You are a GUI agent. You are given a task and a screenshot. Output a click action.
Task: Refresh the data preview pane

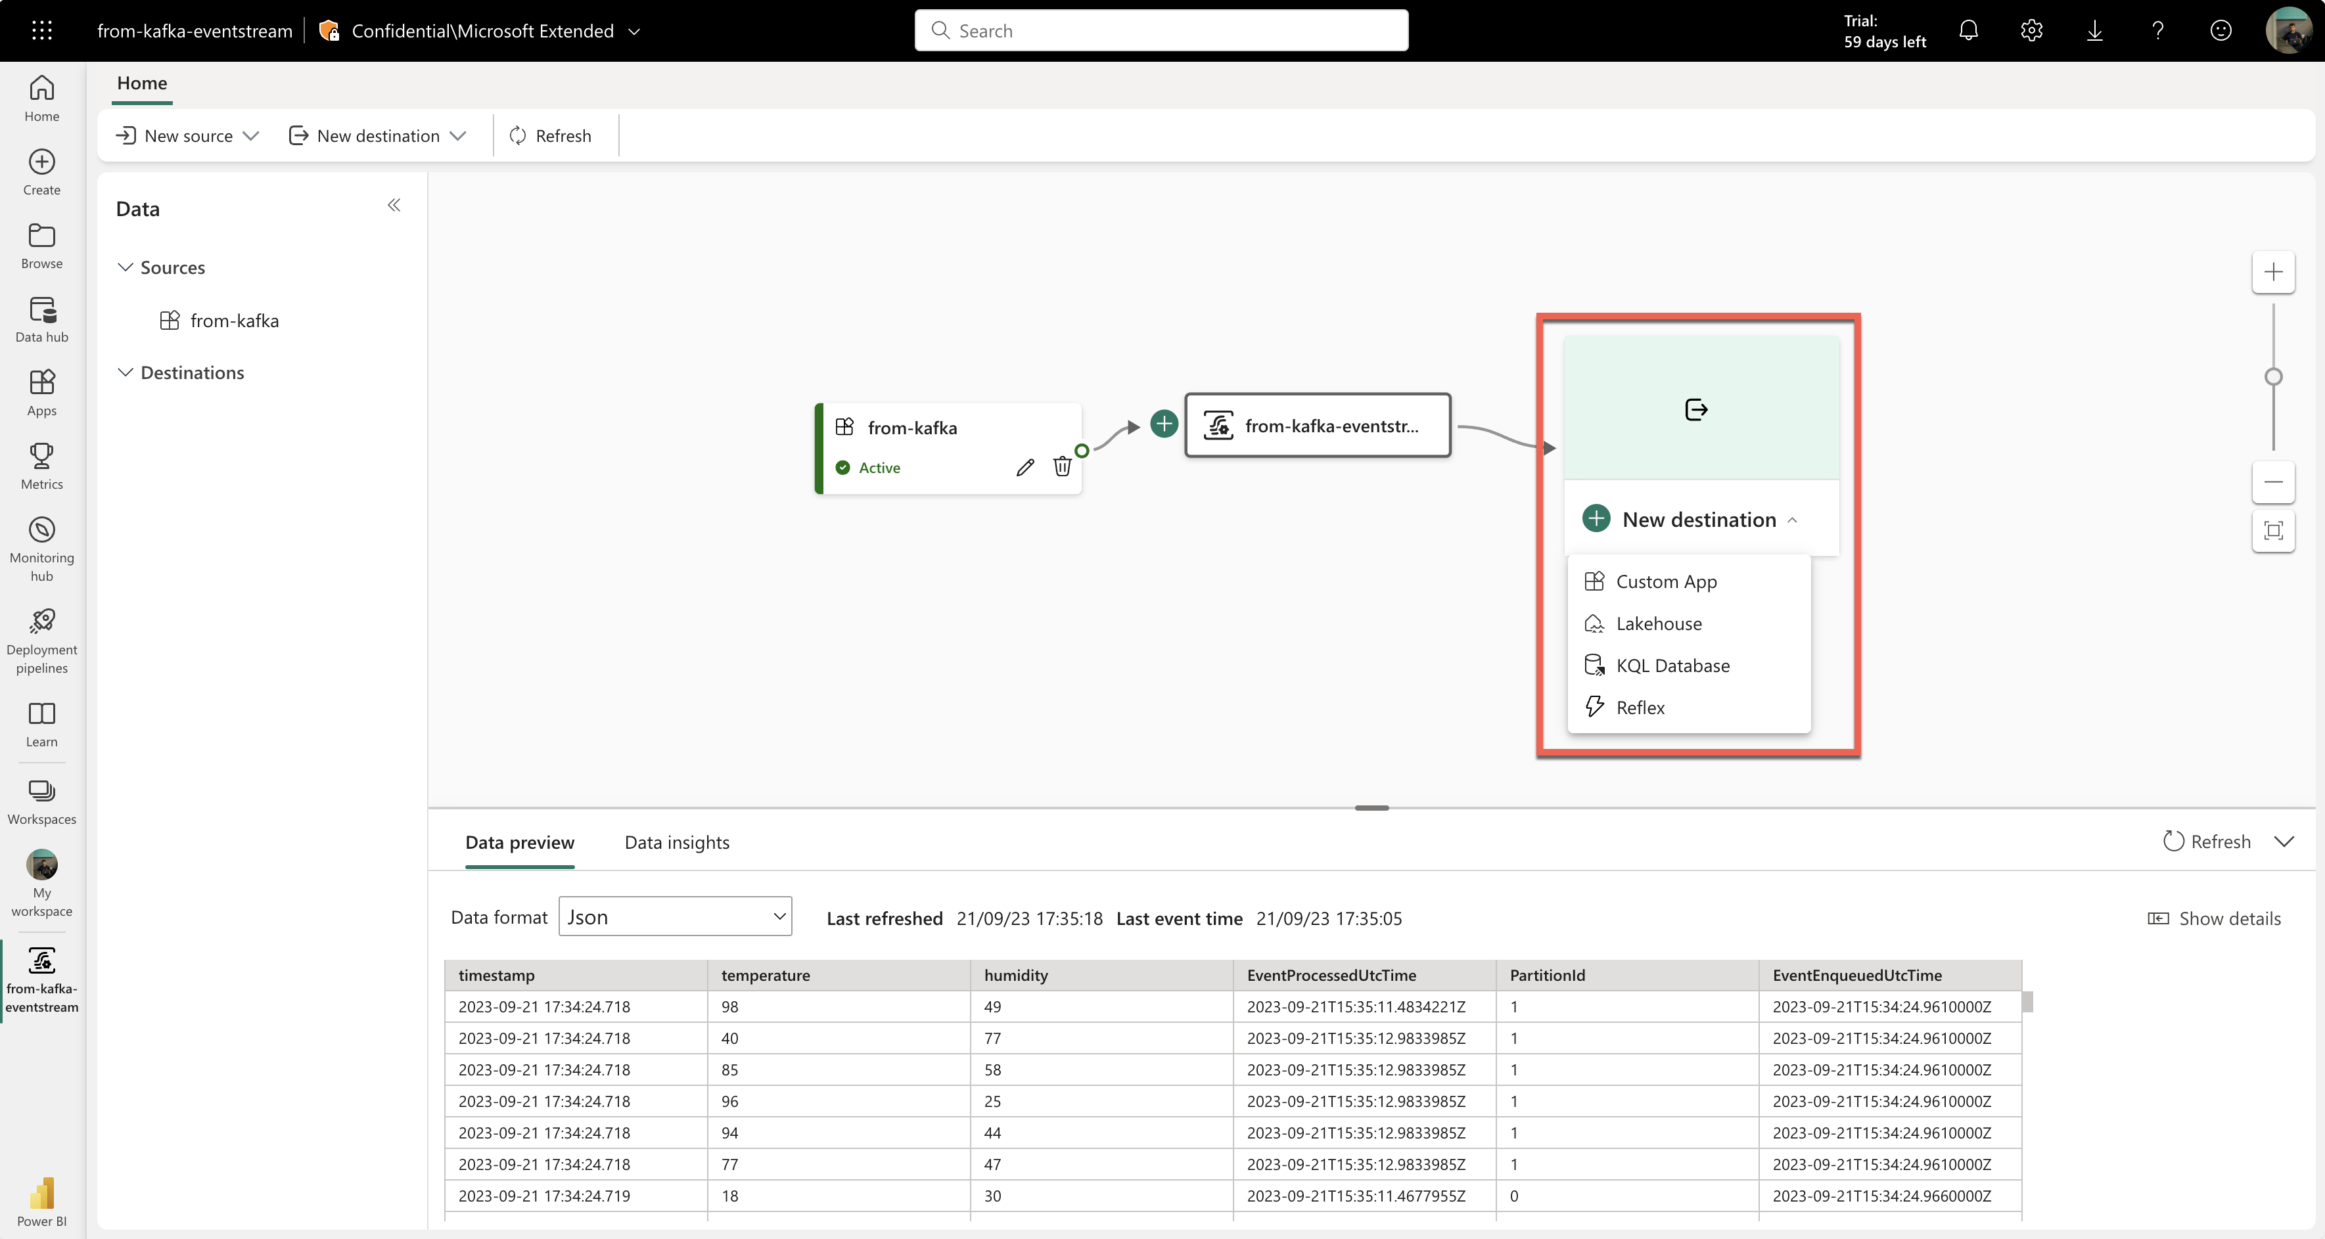2206,841
